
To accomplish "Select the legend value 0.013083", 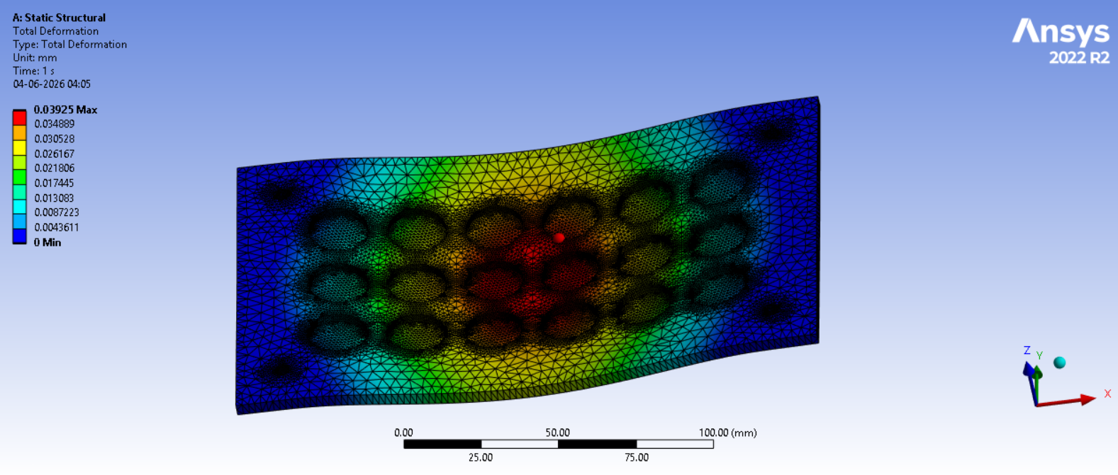I will tap(54, 198).
